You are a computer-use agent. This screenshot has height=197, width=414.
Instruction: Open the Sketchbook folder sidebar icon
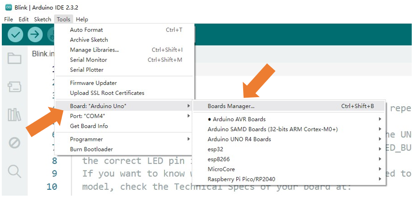[x=14, y=58]
